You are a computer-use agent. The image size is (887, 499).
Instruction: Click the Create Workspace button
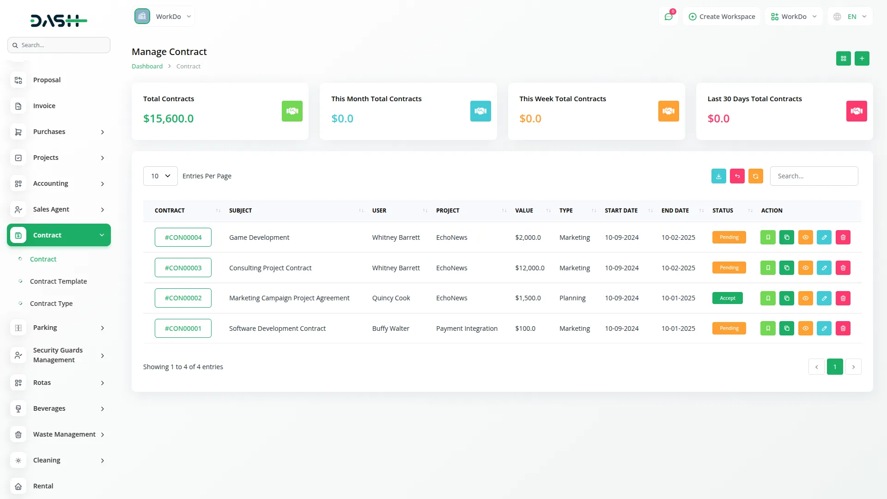click(x=722, y=17)
